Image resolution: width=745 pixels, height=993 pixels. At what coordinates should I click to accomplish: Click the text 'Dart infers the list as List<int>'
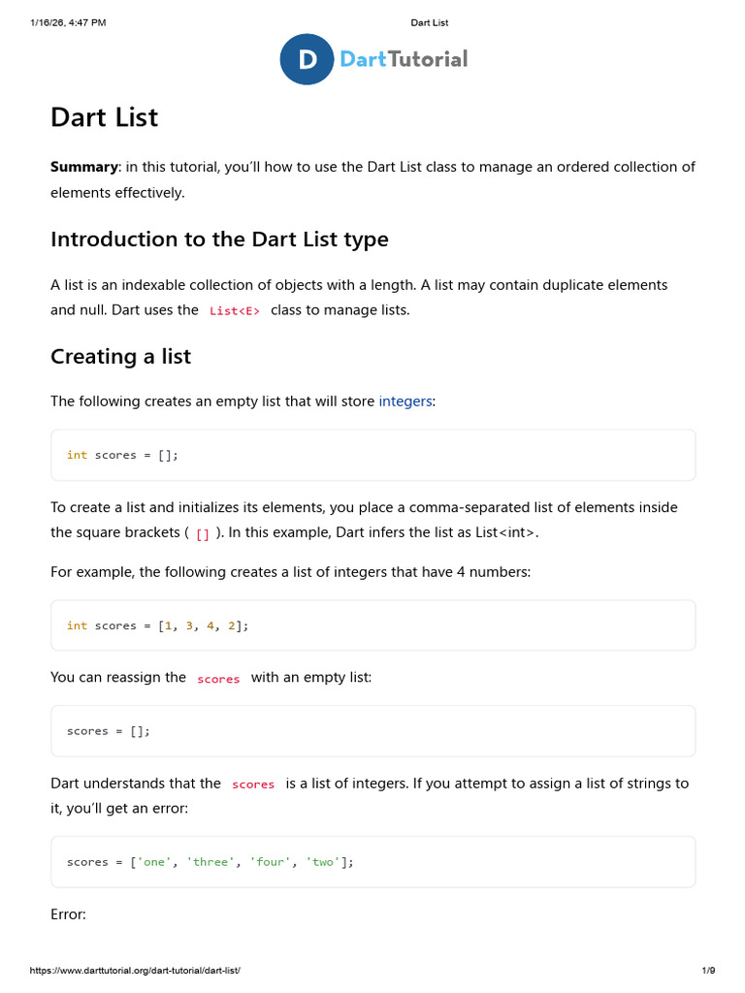436,532
